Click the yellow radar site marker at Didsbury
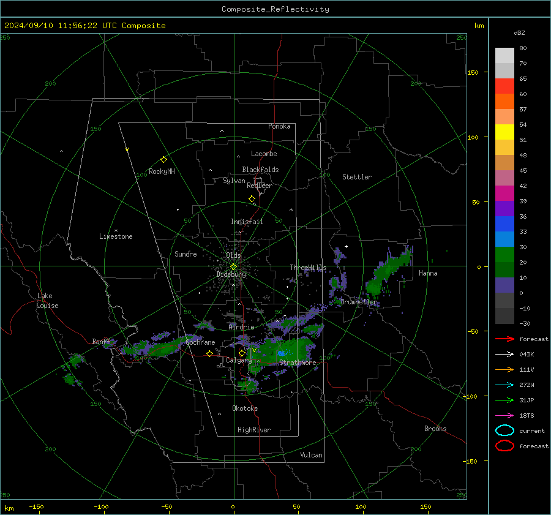Viewport: 551px width, 515px height. coord(233,267)
